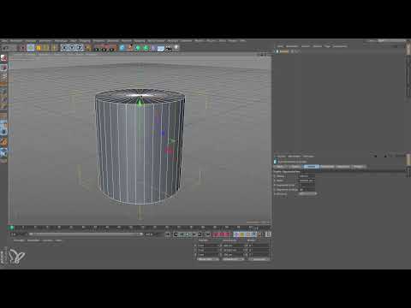
Task: Open the Light objects palette
Action: click(x=176, y=48)
